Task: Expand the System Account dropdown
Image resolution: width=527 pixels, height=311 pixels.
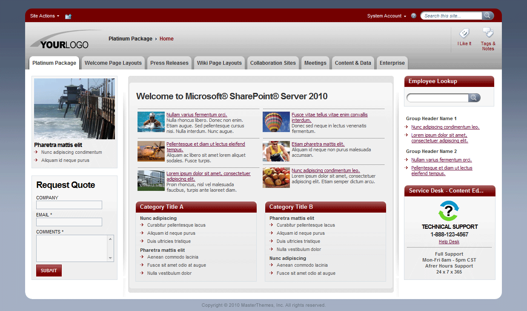Action: pos(386,16)
